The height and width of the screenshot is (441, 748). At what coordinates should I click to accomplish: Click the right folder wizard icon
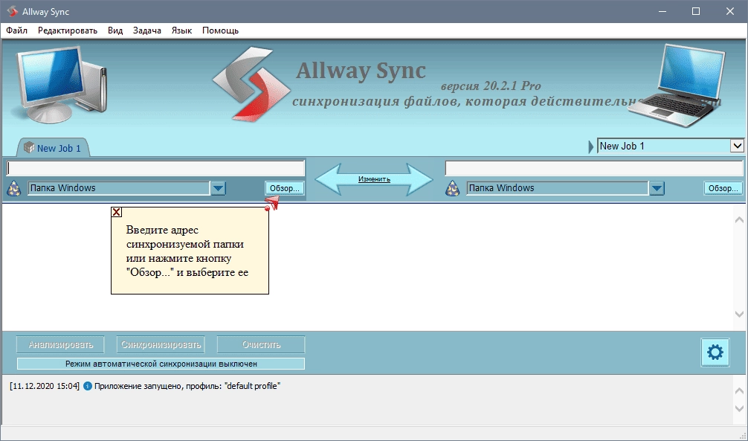point(452,189)
